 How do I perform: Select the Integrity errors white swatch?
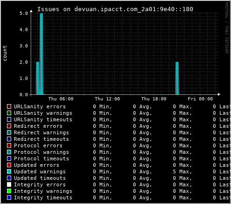(9, 184)
